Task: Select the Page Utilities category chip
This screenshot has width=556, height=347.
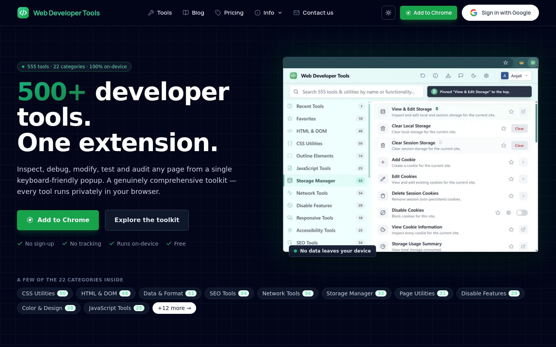Action: [x=424, y=293]
